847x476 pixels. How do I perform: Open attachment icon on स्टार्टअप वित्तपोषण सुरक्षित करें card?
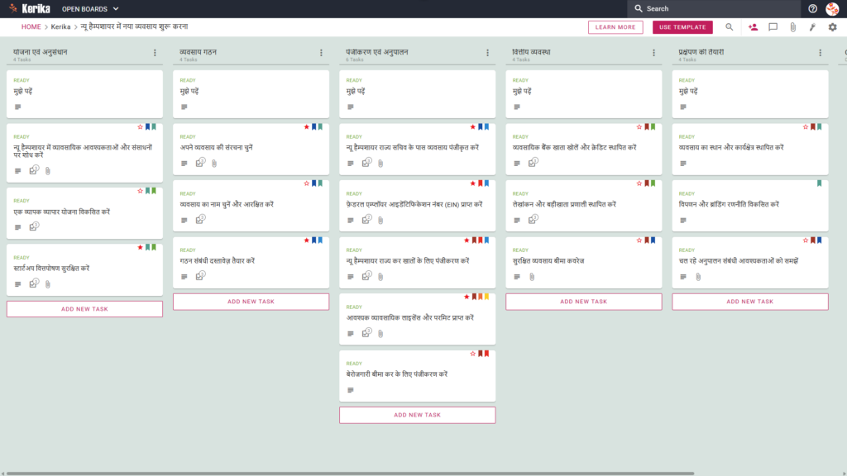point(48,284)
